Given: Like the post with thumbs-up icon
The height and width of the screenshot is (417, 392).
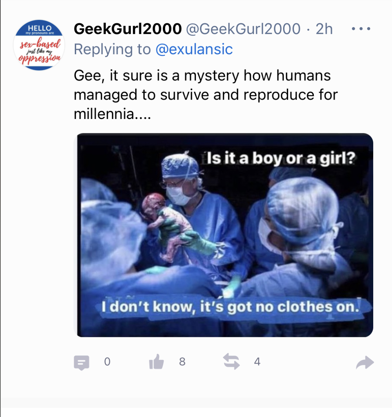Looking at the screenshot, I should click(x=156, y=362).
